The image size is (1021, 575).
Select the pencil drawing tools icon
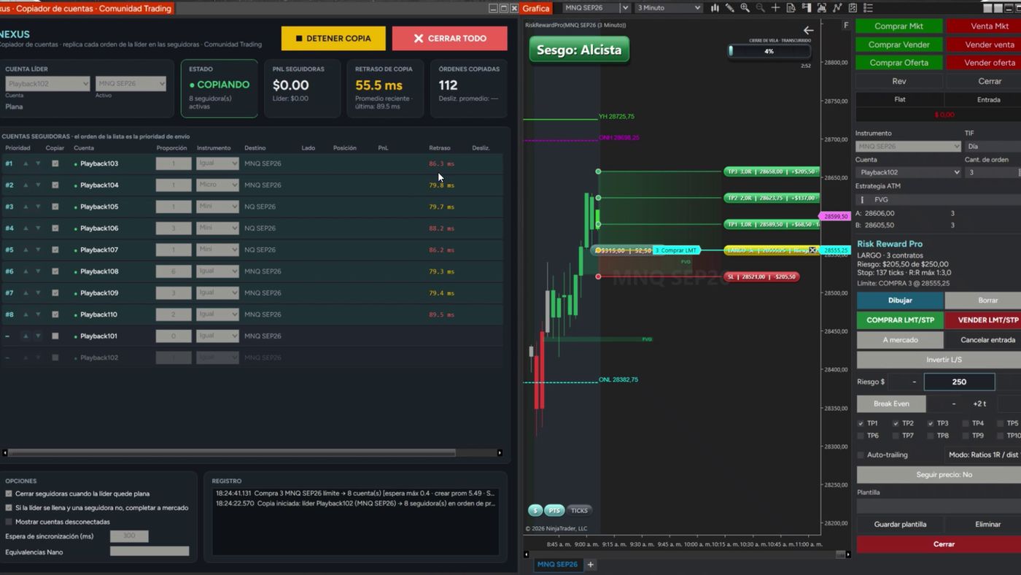point(729,8)
